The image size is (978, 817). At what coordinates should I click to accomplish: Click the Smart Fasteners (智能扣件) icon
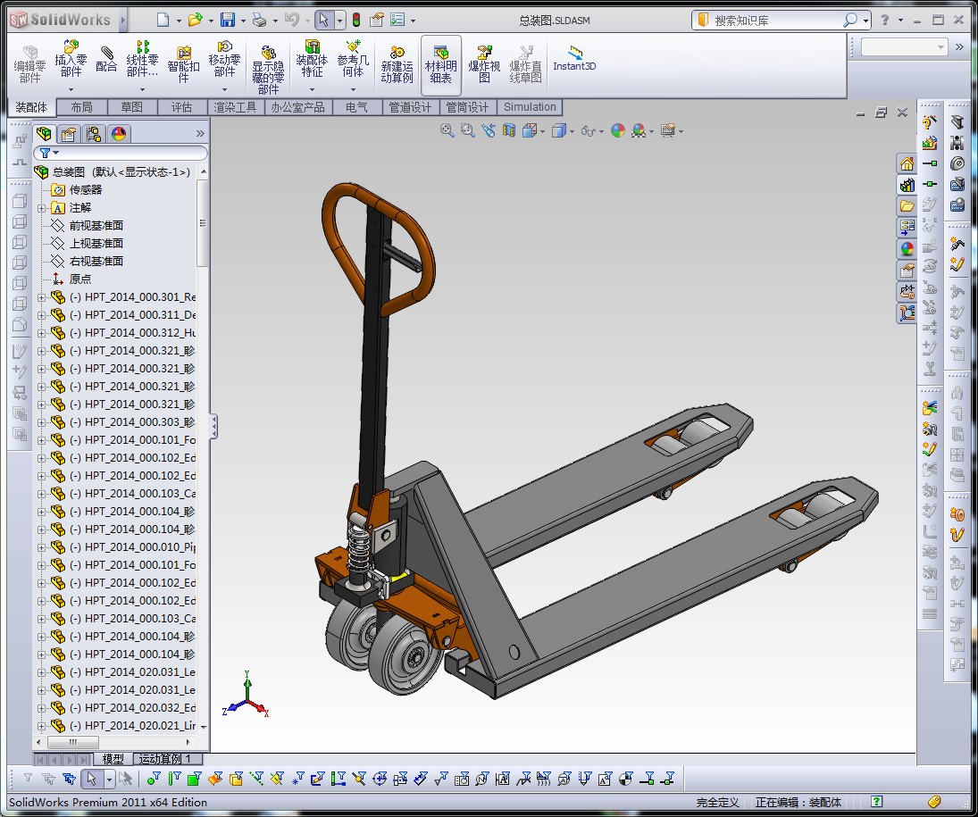[x=183, y=63]
